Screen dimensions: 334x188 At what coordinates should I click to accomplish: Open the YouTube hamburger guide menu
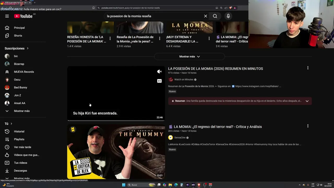[x=7, y=16]
